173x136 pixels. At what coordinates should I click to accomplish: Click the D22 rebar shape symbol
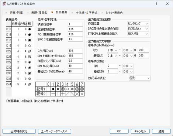coord(30,51)
